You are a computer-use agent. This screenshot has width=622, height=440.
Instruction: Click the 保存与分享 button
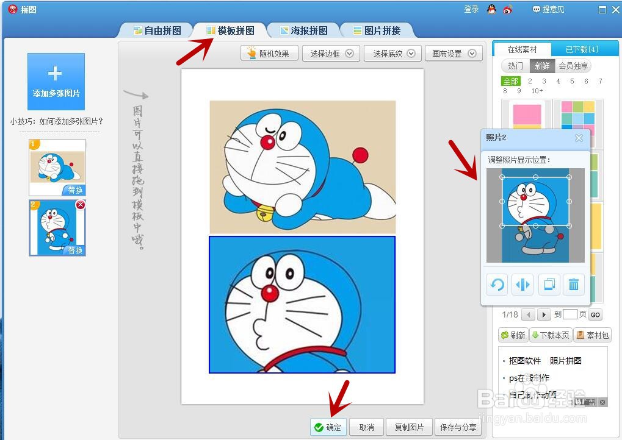458,427
